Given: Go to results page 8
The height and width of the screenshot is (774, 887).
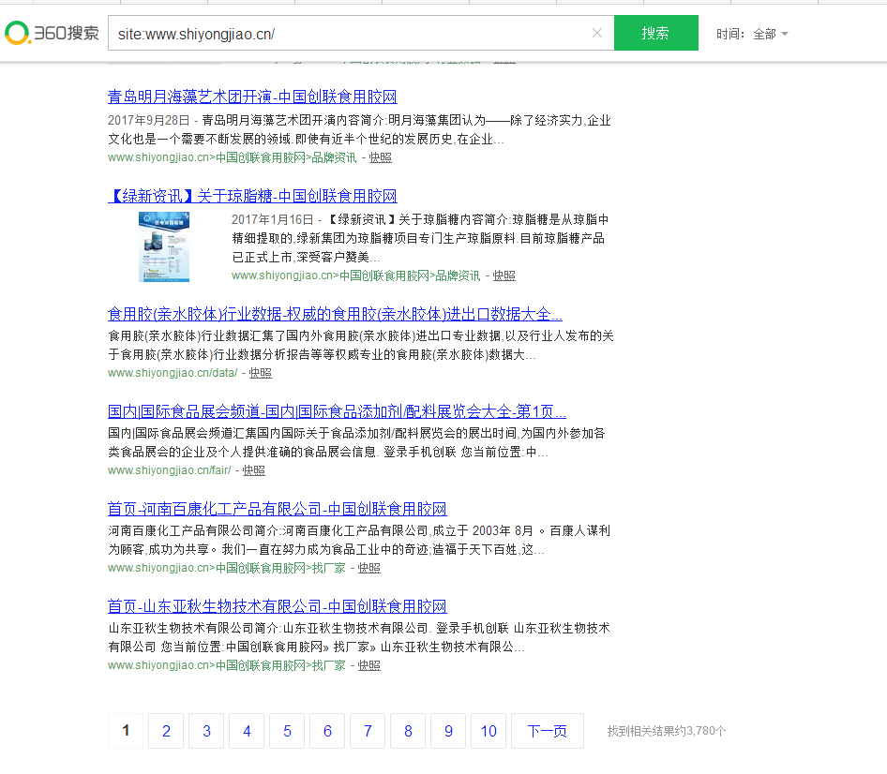Looking at the screenshot, I should tap(408, 731).
